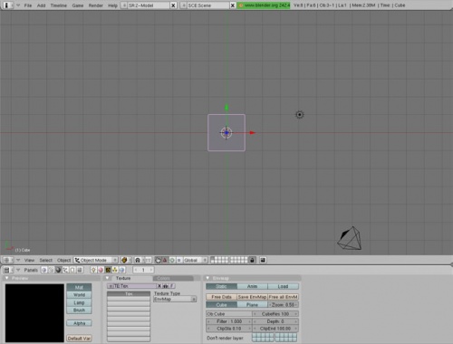Open the 3D view Select menu
The height and width of the screenshot is (344, 453).
(46, 260)
